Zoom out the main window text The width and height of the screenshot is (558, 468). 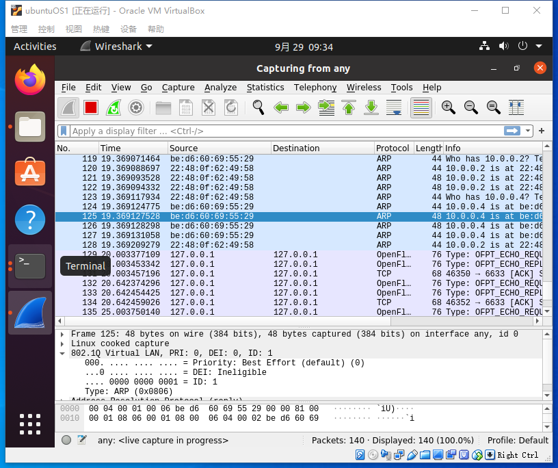pos(470,107)
